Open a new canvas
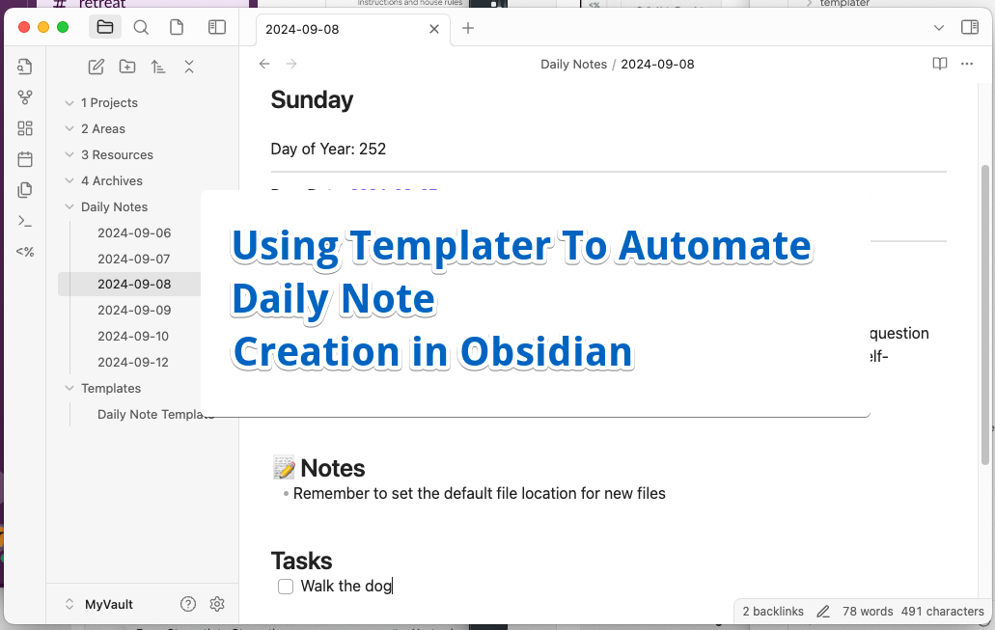The height and width of the screenshot is (630, 995). click(x=25, y=128)
